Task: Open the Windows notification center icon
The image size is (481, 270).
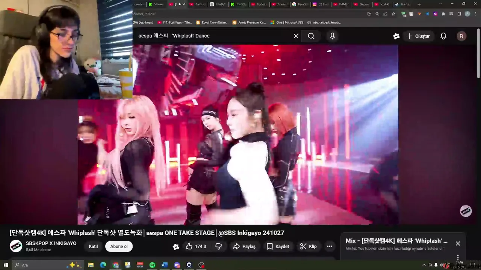Action: point(472,265)
